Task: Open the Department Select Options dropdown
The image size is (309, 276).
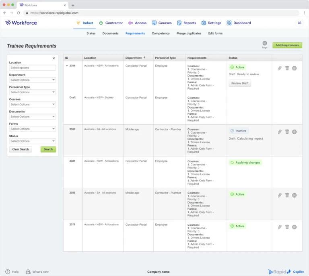Action: pos(33,80)
